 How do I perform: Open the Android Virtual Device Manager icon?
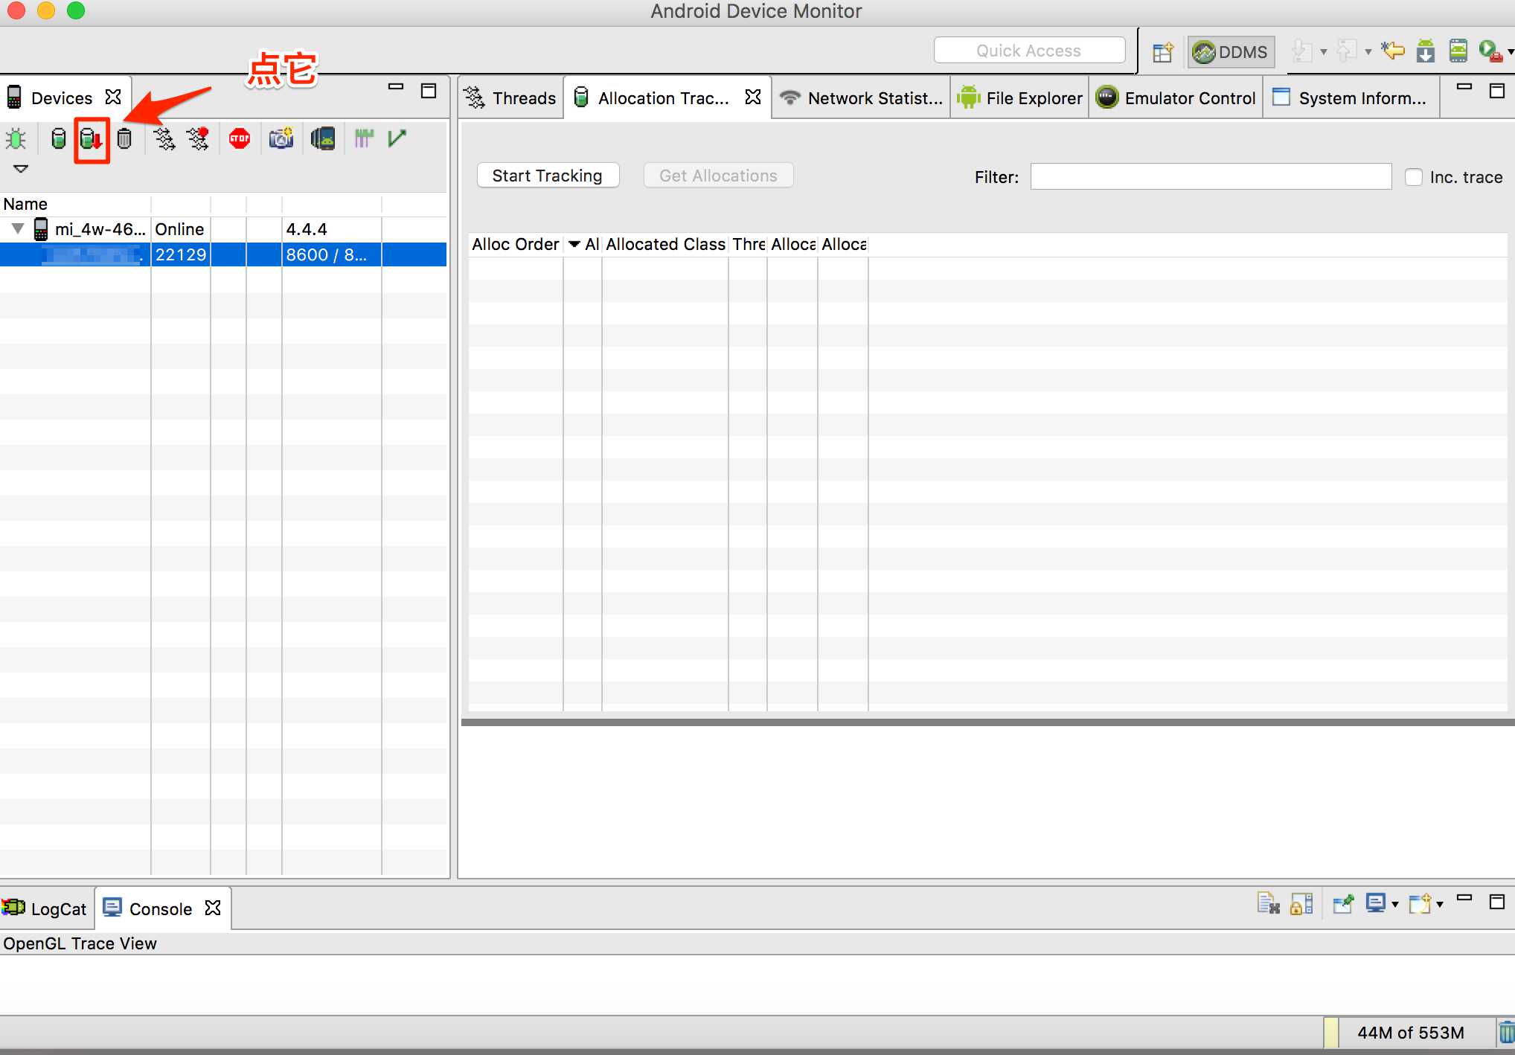[1458, 51]
